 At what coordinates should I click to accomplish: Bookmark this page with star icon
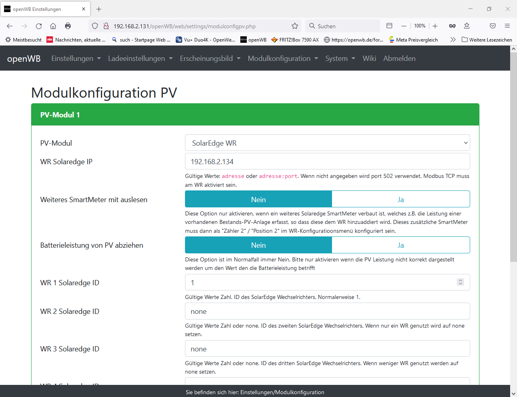(295, 26)
